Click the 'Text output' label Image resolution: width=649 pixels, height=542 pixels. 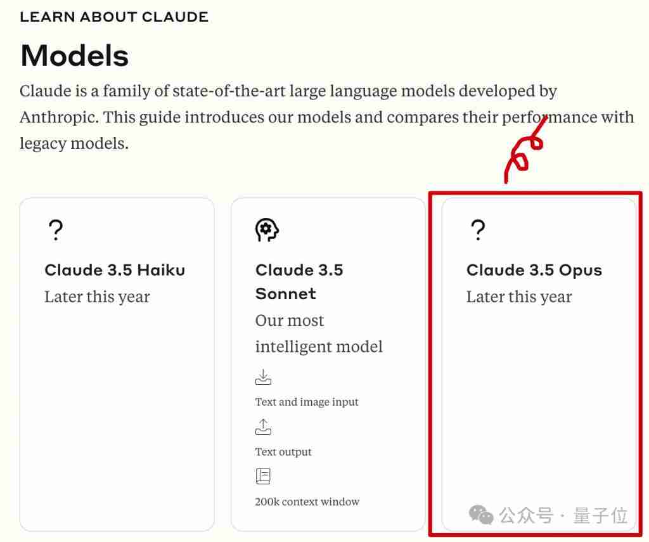(x=283, y=452)
